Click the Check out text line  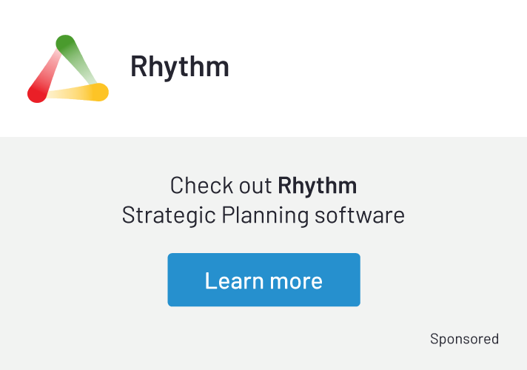263,185
